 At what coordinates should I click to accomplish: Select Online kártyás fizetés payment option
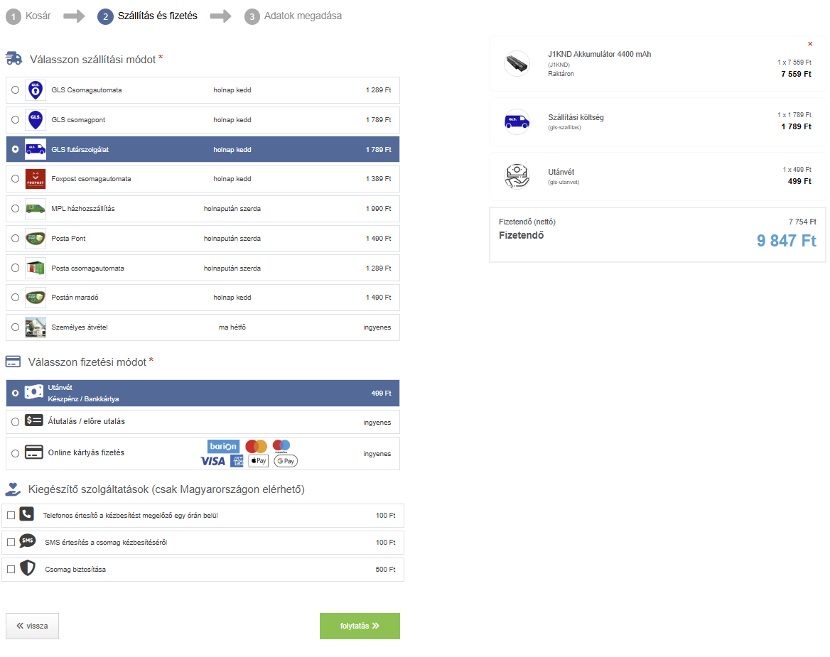tap(16, 454)
